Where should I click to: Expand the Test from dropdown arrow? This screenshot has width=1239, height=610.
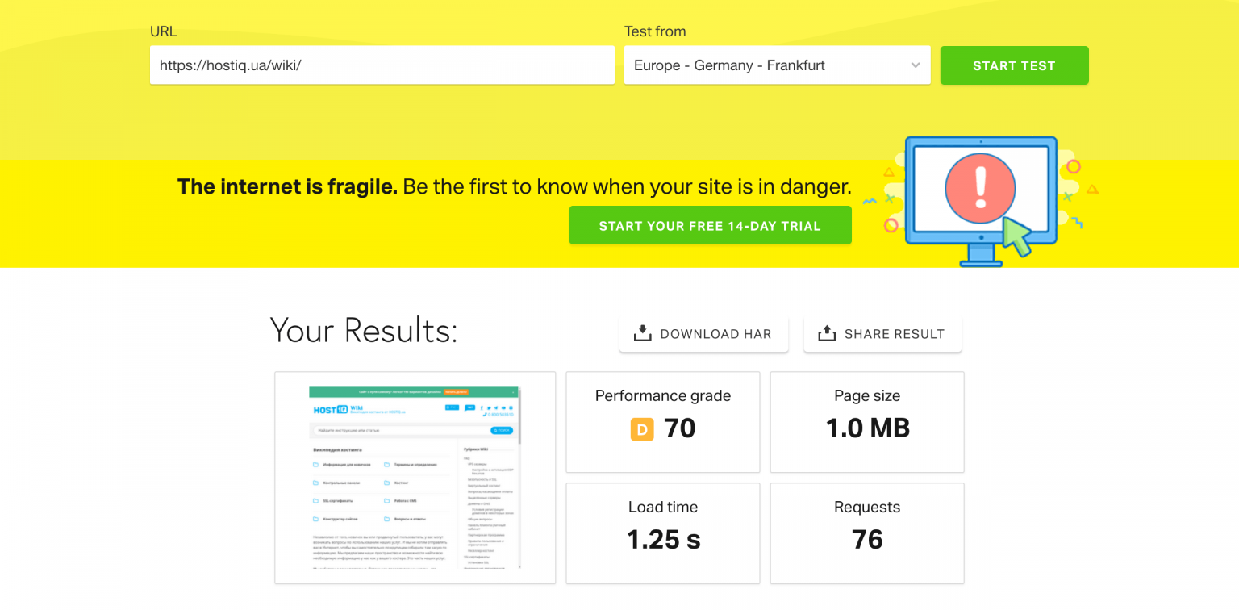[x=916, y=65]
